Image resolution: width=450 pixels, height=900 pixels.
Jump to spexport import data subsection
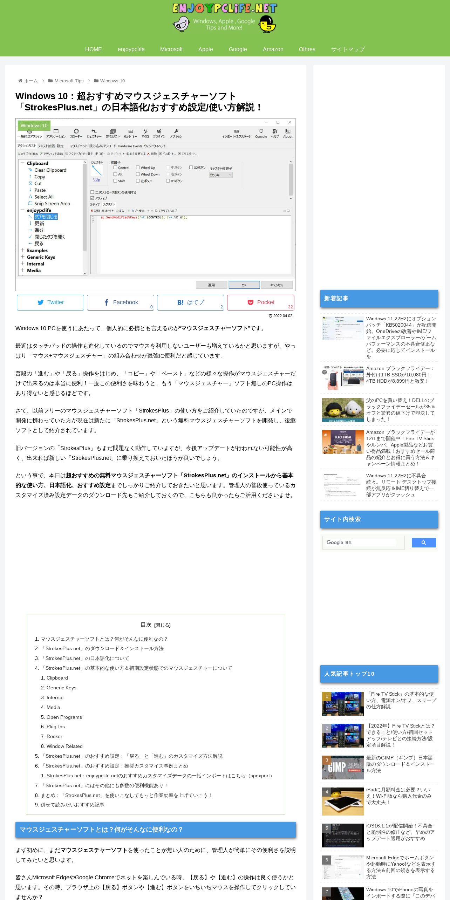pyautogui.click(x=161, y=776)
